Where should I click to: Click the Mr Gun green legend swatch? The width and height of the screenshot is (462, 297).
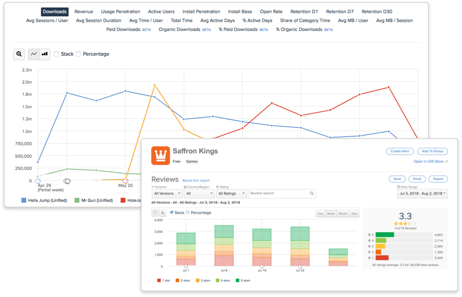[x=77, y=201]
